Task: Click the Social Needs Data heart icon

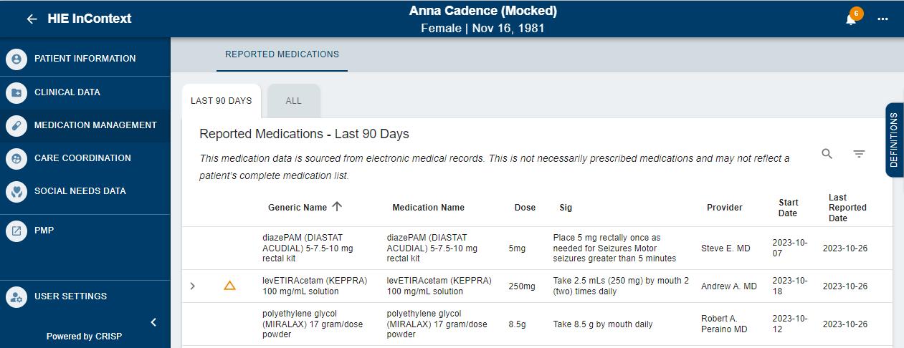Action: (16, 191)
